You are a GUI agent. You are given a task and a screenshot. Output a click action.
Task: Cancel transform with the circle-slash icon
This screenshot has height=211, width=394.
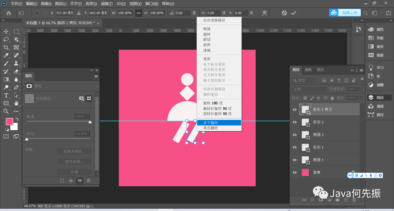click(x=284, y=13)
